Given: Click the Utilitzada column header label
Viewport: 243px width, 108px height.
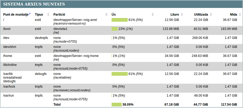Looking at the screenshot, I should pyautogui.click(x=200, y=14).
